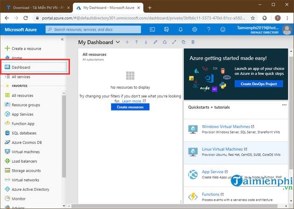Viewport: 294px width, 209px height.
Task: Open a new browser tab
Action: tap(150, 7)
